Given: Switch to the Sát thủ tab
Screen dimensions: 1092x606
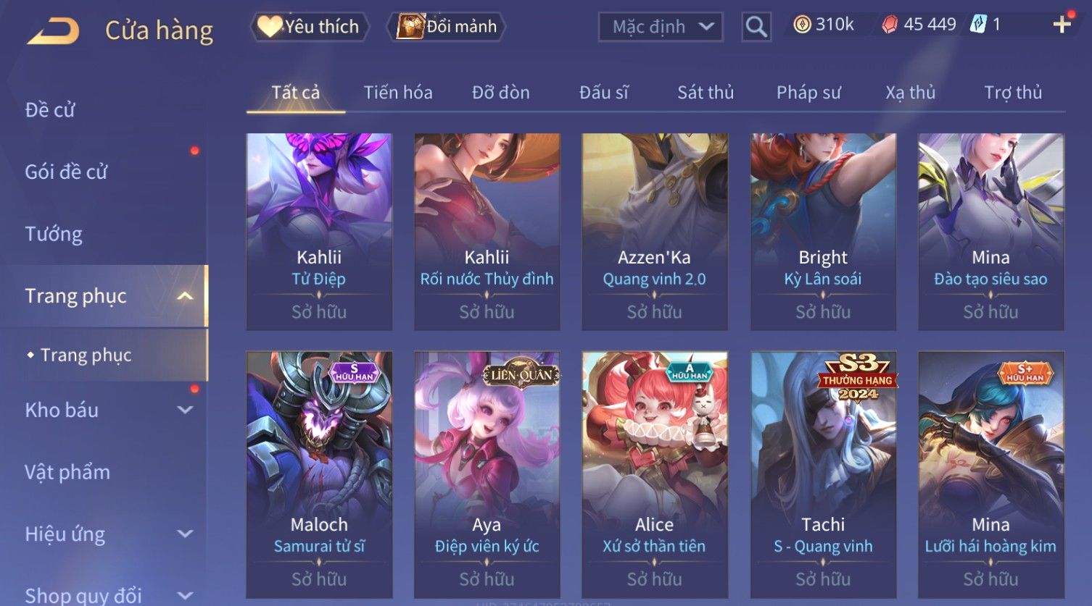Looking at the screenshot, I should coord(706,93).
